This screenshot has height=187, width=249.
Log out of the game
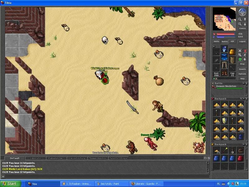point(242,41)
